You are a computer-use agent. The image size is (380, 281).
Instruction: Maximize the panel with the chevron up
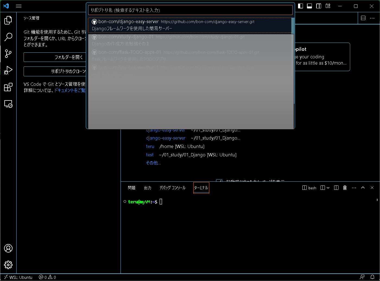point(363,188)
